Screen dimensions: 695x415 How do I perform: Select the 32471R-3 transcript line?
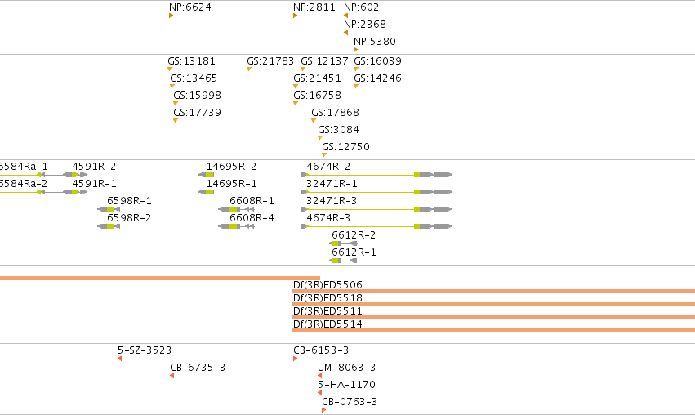coord(376,209)
